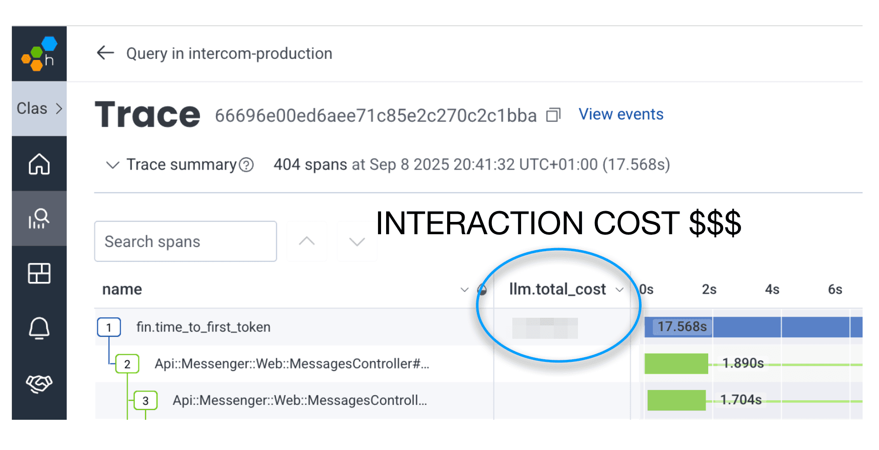879x450 pixels.
Task: Click the Query in intercom-production breadcrumb
Action: pos(229,53)
